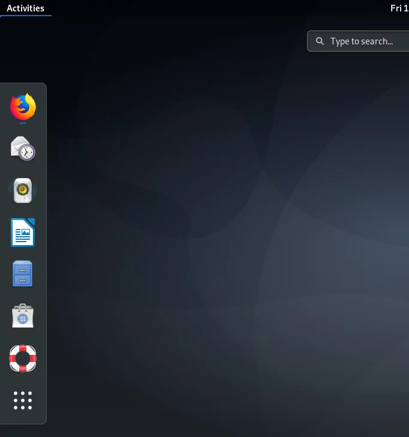Open the Files file manager

tap(23, 274)
